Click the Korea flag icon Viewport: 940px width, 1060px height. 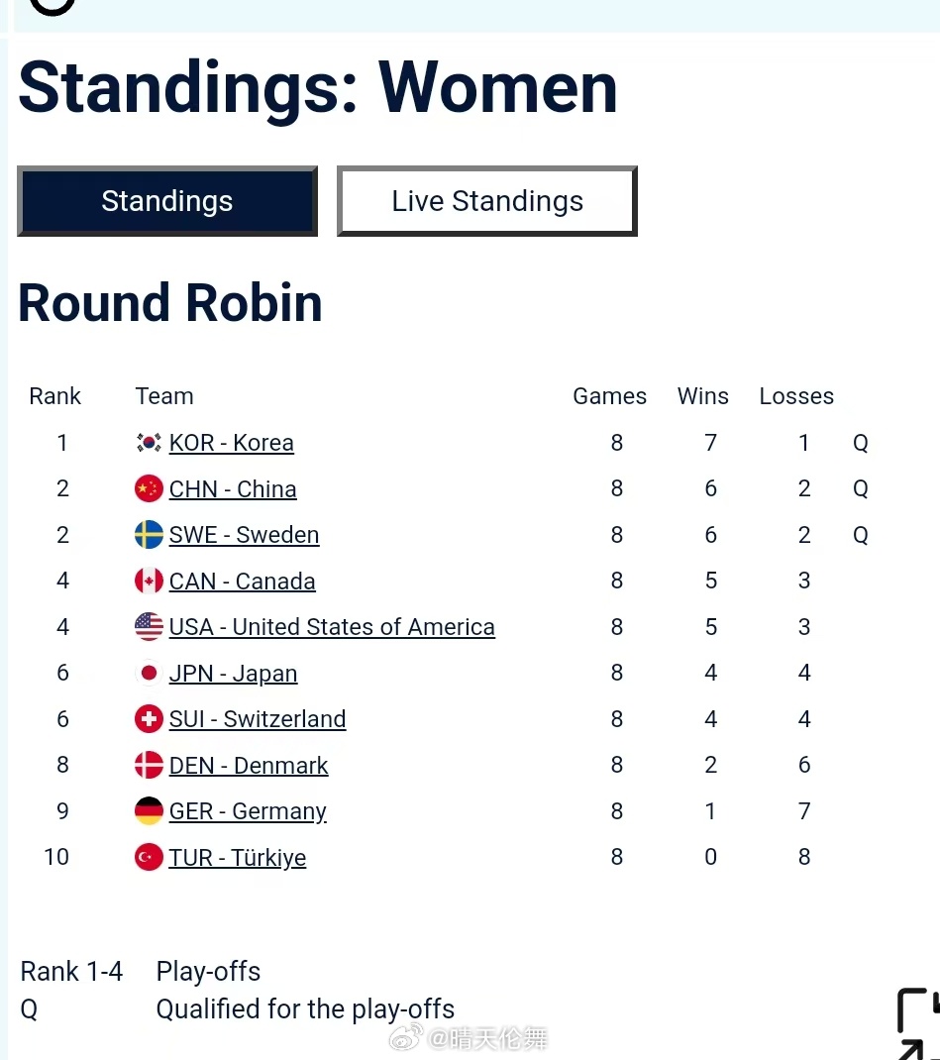point(149,443)
